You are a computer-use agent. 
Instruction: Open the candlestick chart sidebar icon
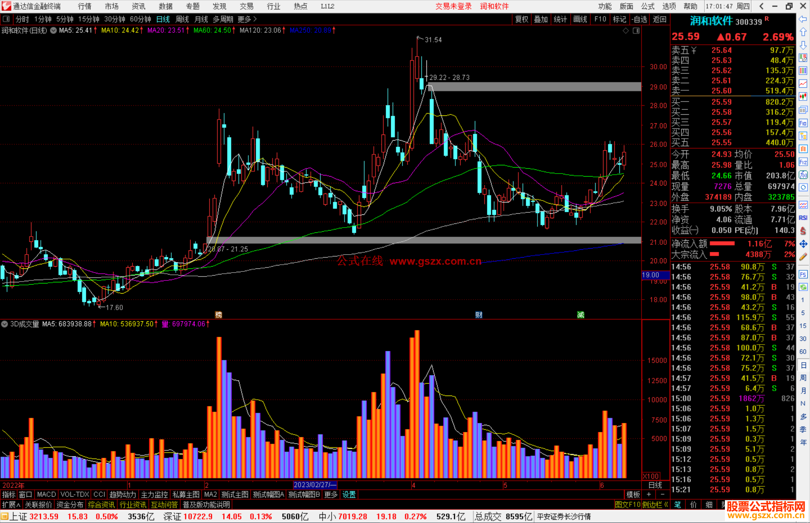(803, 97)
